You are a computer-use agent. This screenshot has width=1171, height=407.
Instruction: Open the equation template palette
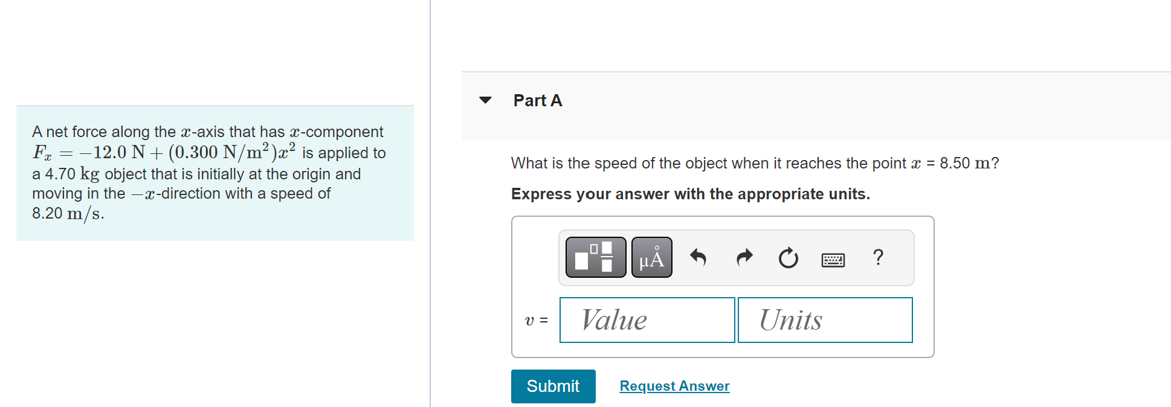coord(595,258)
